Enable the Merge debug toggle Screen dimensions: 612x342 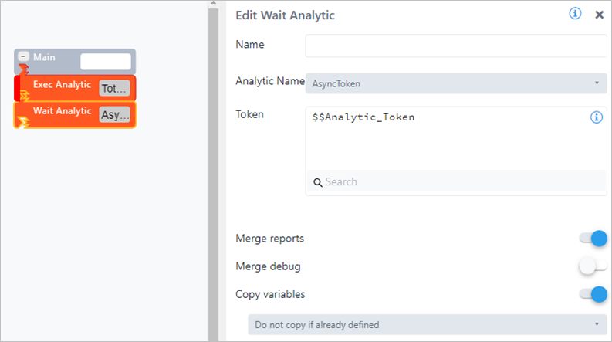(593, 266)
